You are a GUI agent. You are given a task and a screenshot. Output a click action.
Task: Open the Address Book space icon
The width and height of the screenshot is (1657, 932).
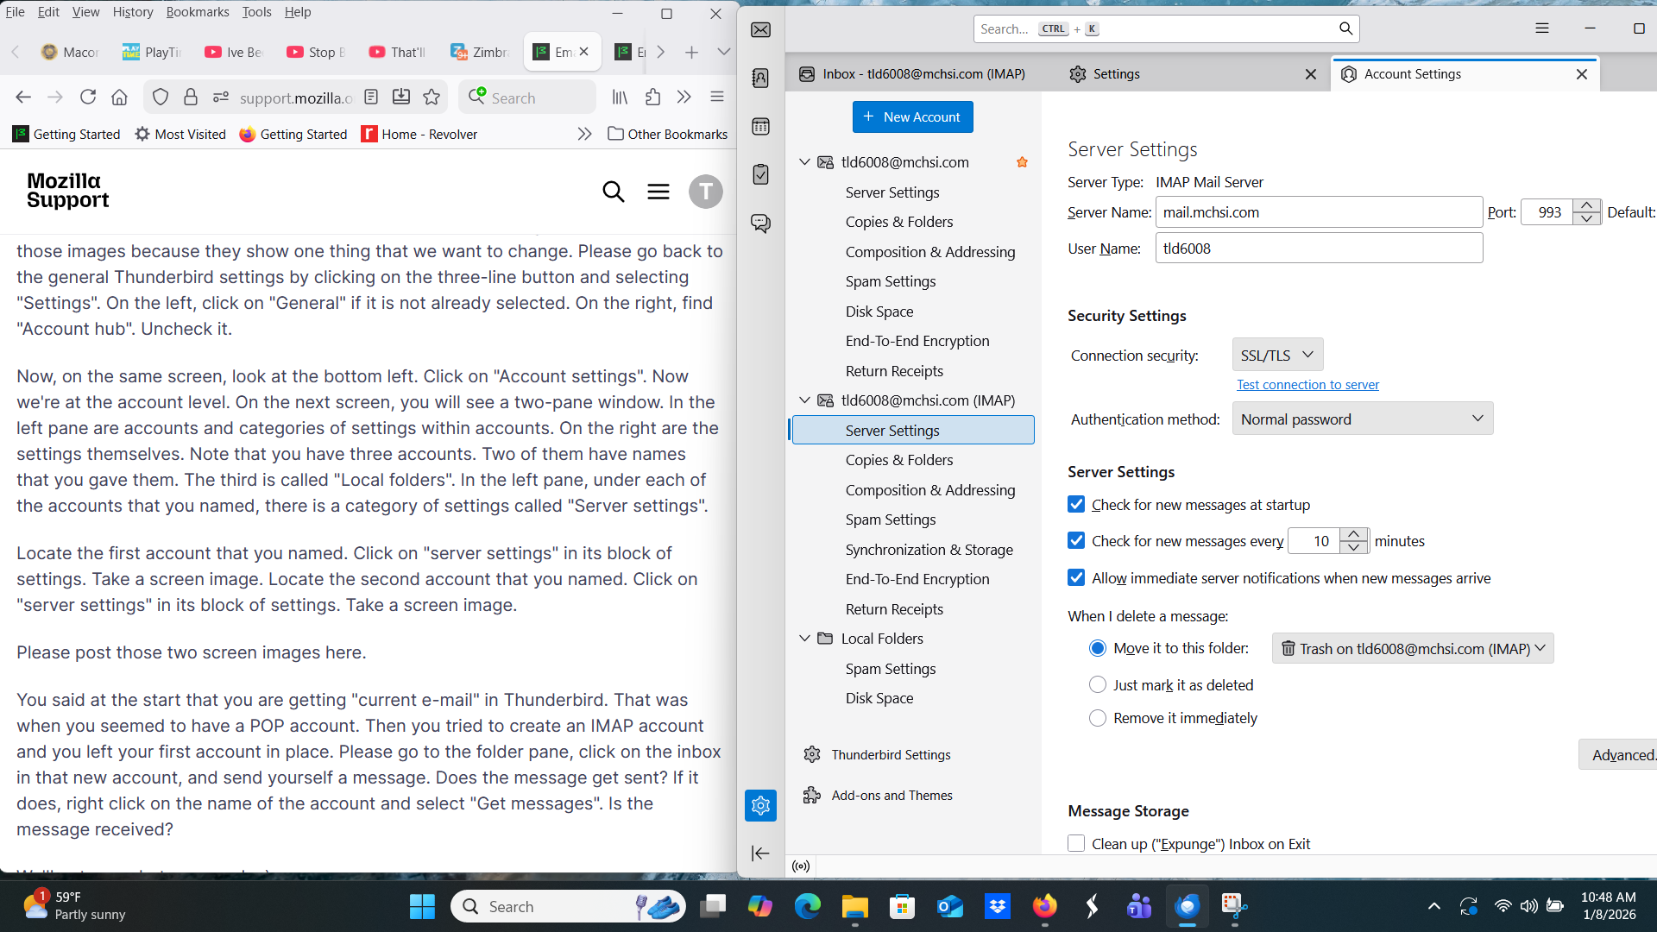click(760, 79)
